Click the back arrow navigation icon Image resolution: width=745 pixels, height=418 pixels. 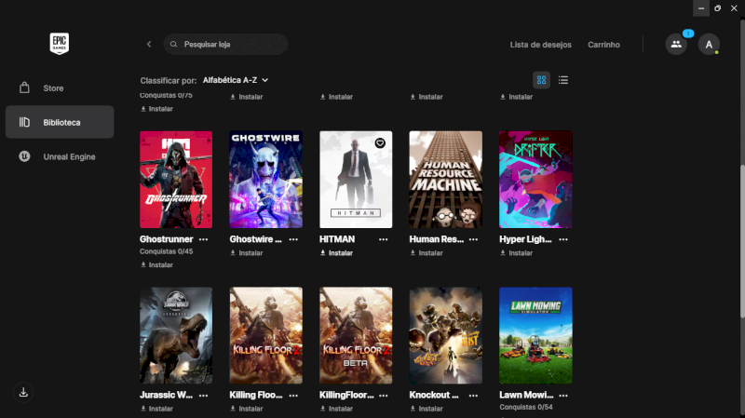coord(149,45)
